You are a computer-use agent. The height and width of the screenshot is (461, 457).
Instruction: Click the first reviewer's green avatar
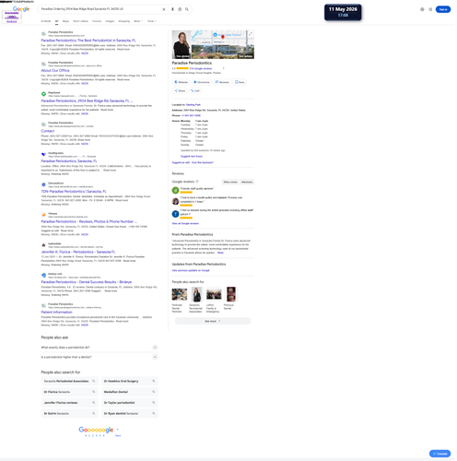(x=175, y=190)
